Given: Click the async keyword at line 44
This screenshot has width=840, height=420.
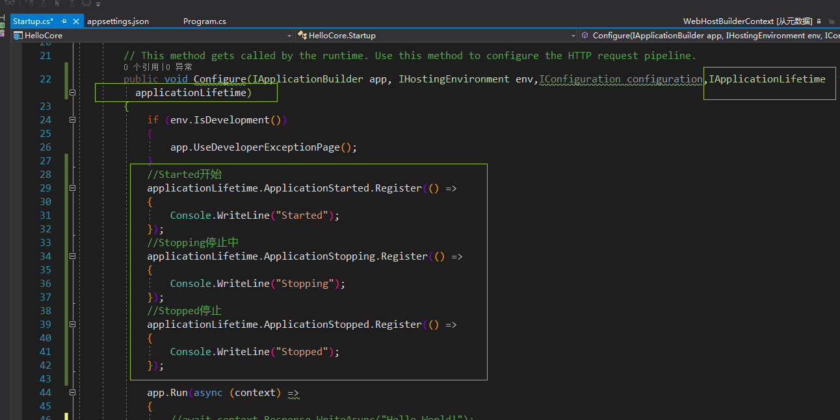Looking at the screenshot, I should pos(208,393).
